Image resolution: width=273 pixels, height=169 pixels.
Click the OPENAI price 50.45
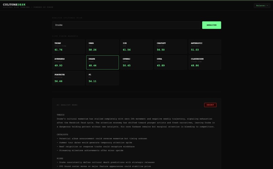(127, 66)
